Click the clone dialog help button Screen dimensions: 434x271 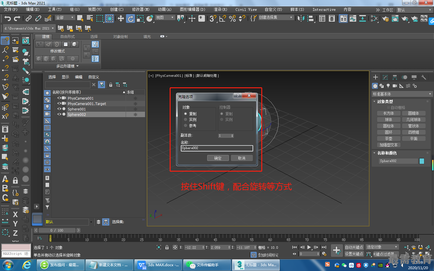(237, 95)
